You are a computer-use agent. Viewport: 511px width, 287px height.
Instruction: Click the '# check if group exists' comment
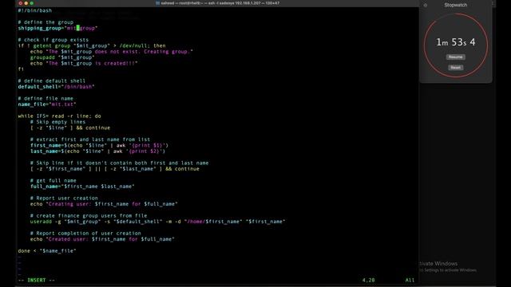[x=53, y=40]
